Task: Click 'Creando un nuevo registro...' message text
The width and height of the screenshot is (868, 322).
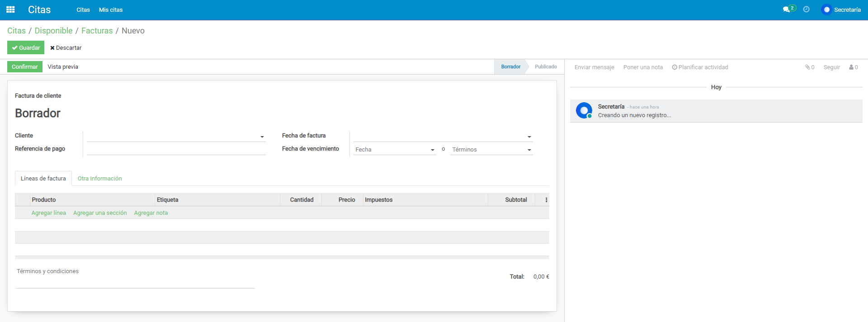Action: (634, 115)
